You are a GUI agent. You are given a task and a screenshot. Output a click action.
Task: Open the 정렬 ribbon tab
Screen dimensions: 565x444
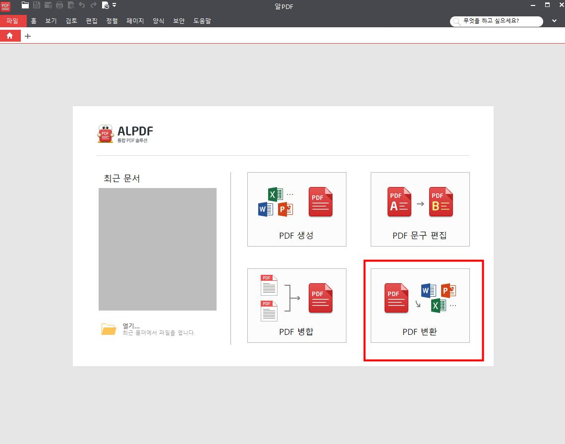[x=112, y=21]
